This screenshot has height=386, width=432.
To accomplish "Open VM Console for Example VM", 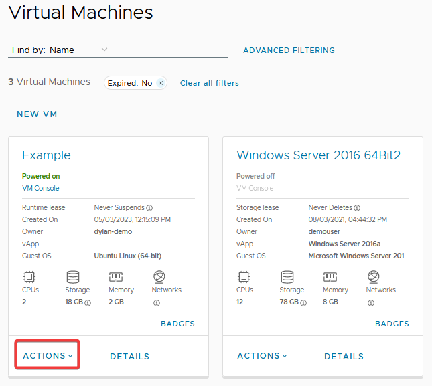I will point(40,189).
